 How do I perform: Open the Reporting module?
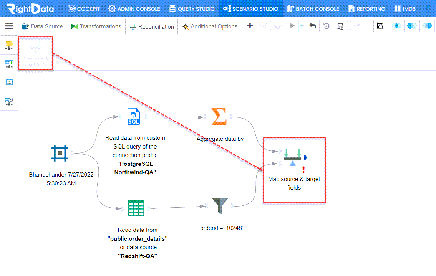[366, 8]
